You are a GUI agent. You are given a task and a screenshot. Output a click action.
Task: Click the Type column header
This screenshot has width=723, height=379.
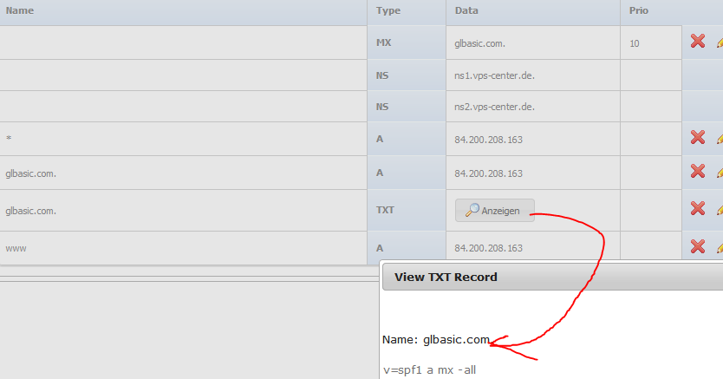(x=407, y=11)
